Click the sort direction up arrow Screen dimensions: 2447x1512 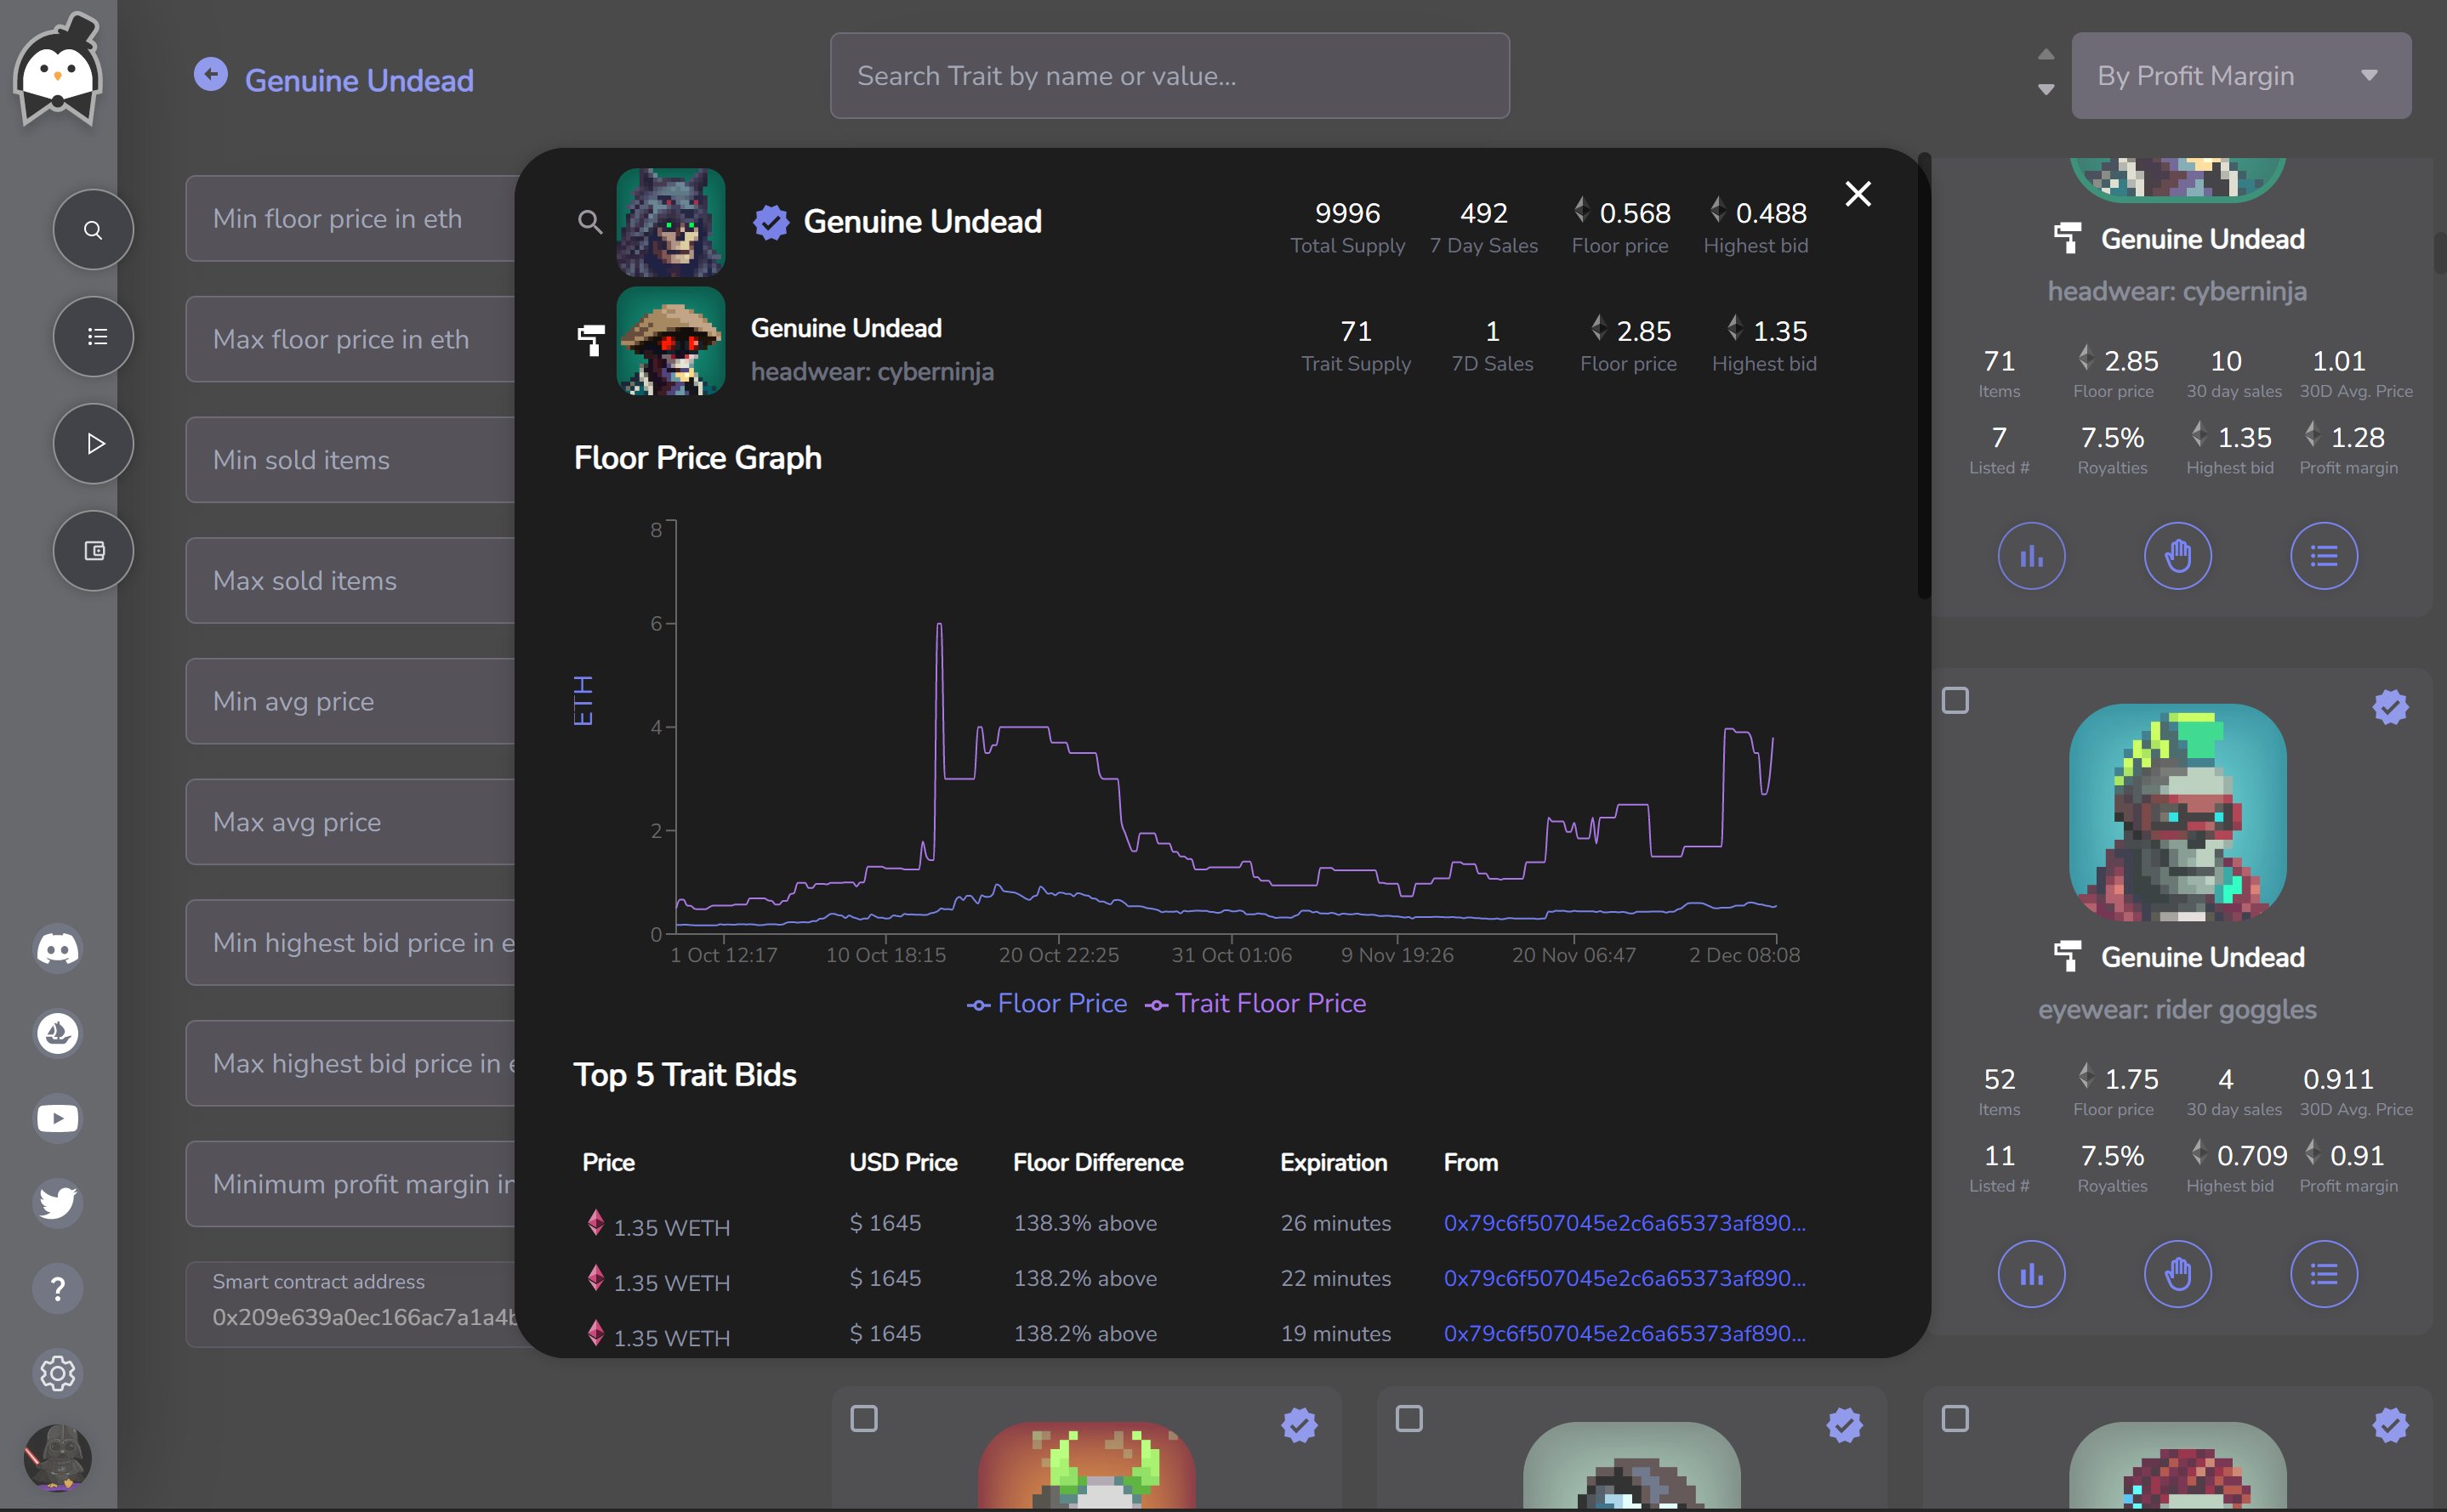(2046, 55)
